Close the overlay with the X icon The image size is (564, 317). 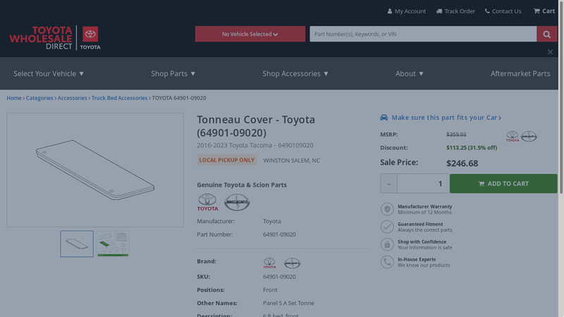(550, 51)
